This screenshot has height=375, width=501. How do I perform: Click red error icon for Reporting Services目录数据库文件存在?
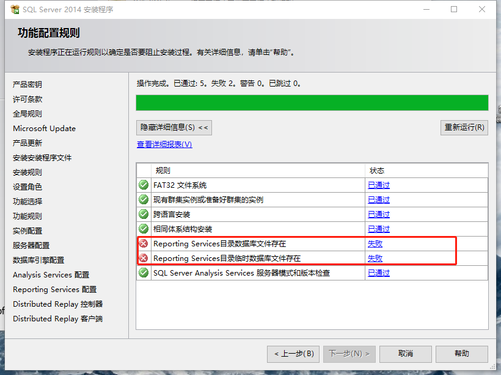[144, 244]
